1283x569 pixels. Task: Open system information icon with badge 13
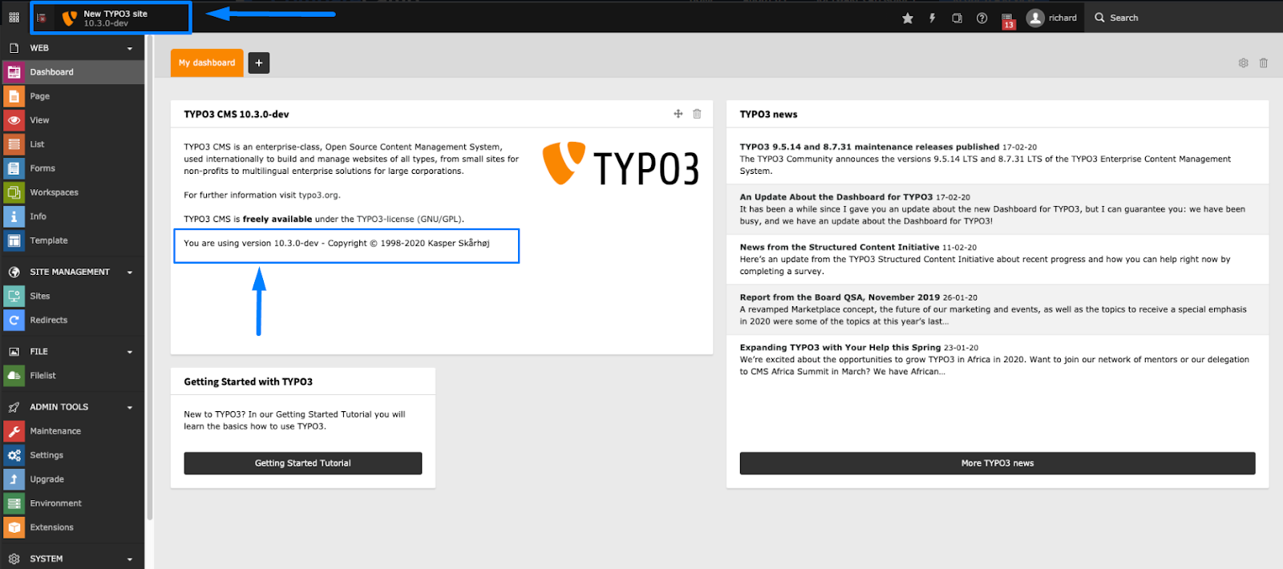coord(1008,20)
